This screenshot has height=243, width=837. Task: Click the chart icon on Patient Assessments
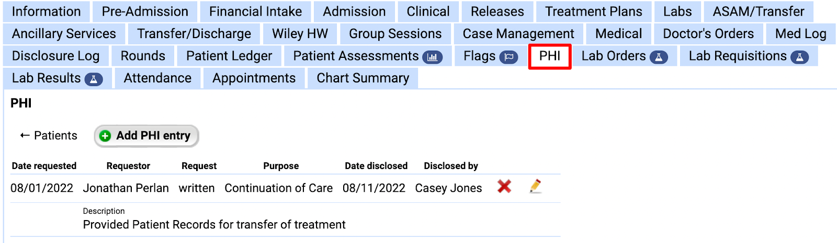433,57
